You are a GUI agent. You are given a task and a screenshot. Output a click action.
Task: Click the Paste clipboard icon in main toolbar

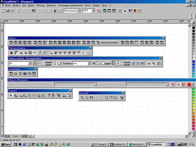coord(34,11)
